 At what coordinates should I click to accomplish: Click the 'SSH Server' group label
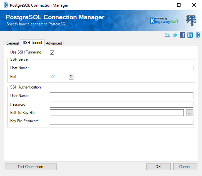20,59
